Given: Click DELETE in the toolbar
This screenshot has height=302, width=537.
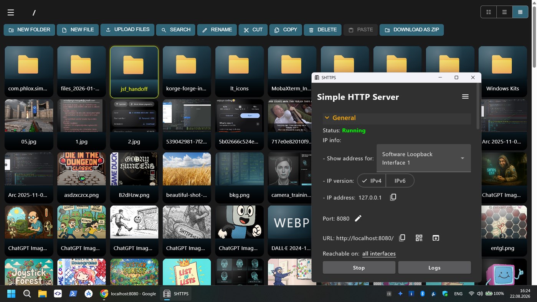Looking at the screenshot, I should pyautogui.click(x=322, y=30).
